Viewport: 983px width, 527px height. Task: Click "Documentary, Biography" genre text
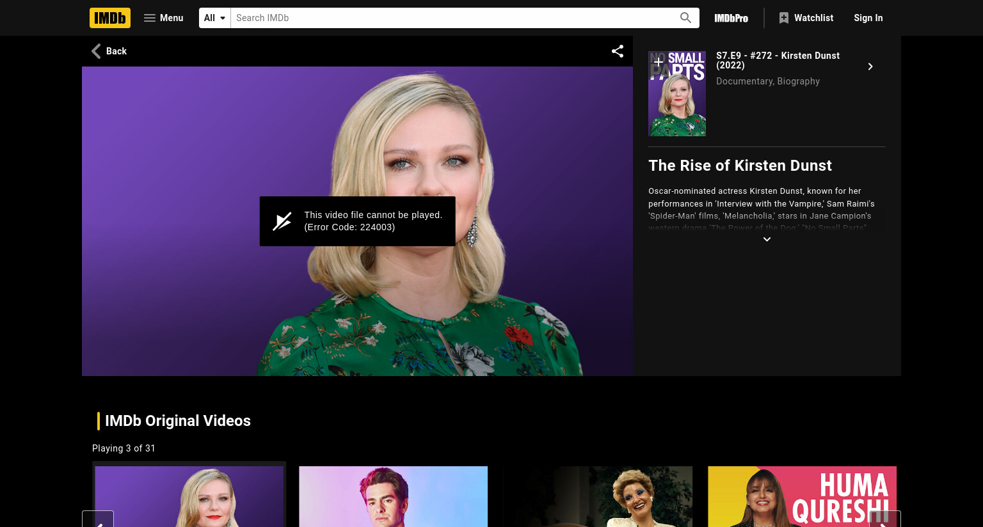[768, 81]
